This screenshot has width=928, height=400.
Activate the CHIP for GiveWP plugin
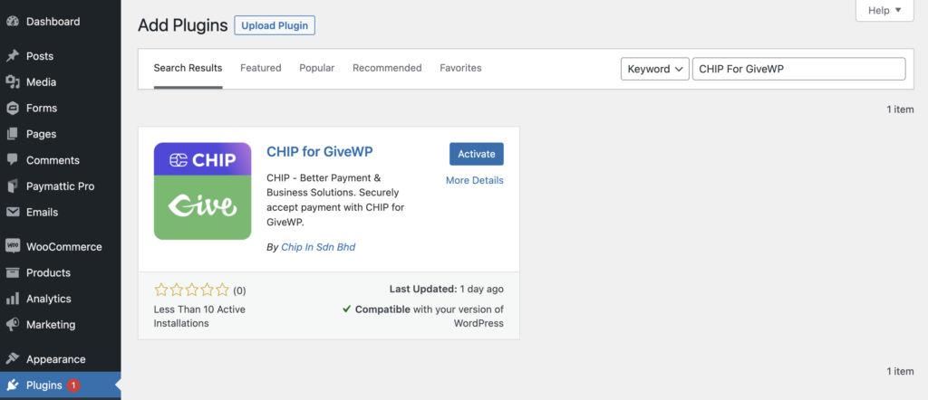click(477, 154)
